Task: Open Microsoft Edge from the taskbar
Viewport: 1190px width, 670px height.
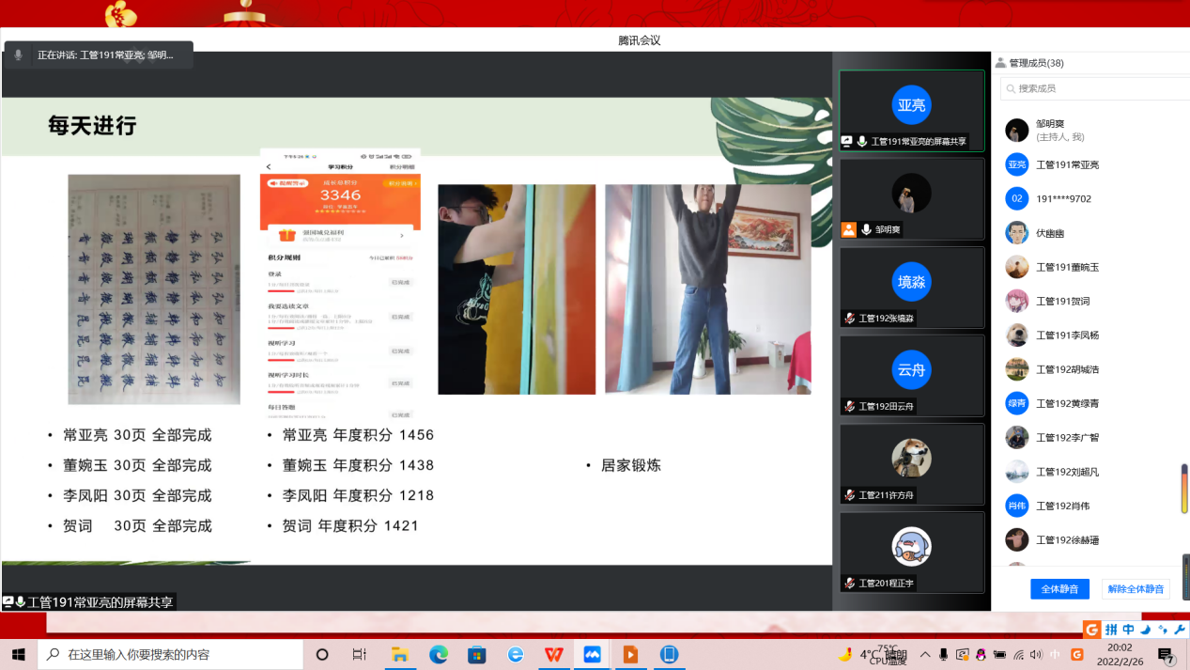Action: pos(439,654)
